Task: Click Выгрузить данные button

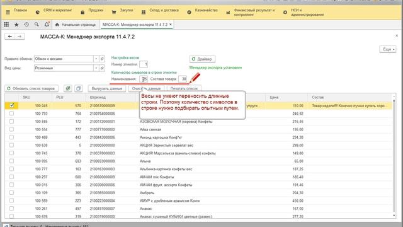Action: 106,88
